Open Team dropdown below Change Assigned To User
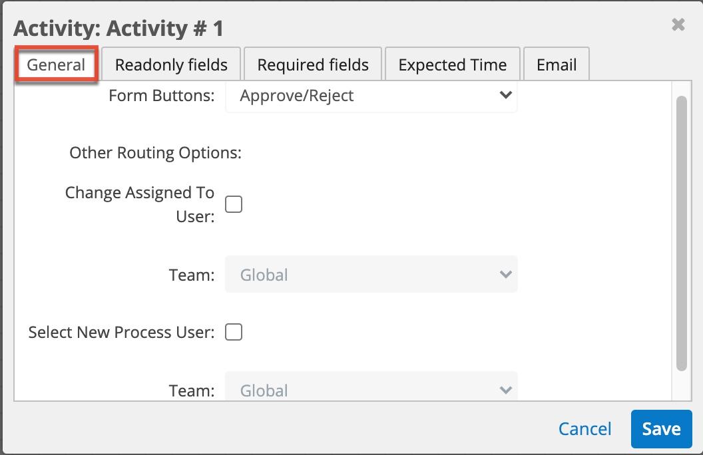Viewport: 703px width, 455px height. 371,275
